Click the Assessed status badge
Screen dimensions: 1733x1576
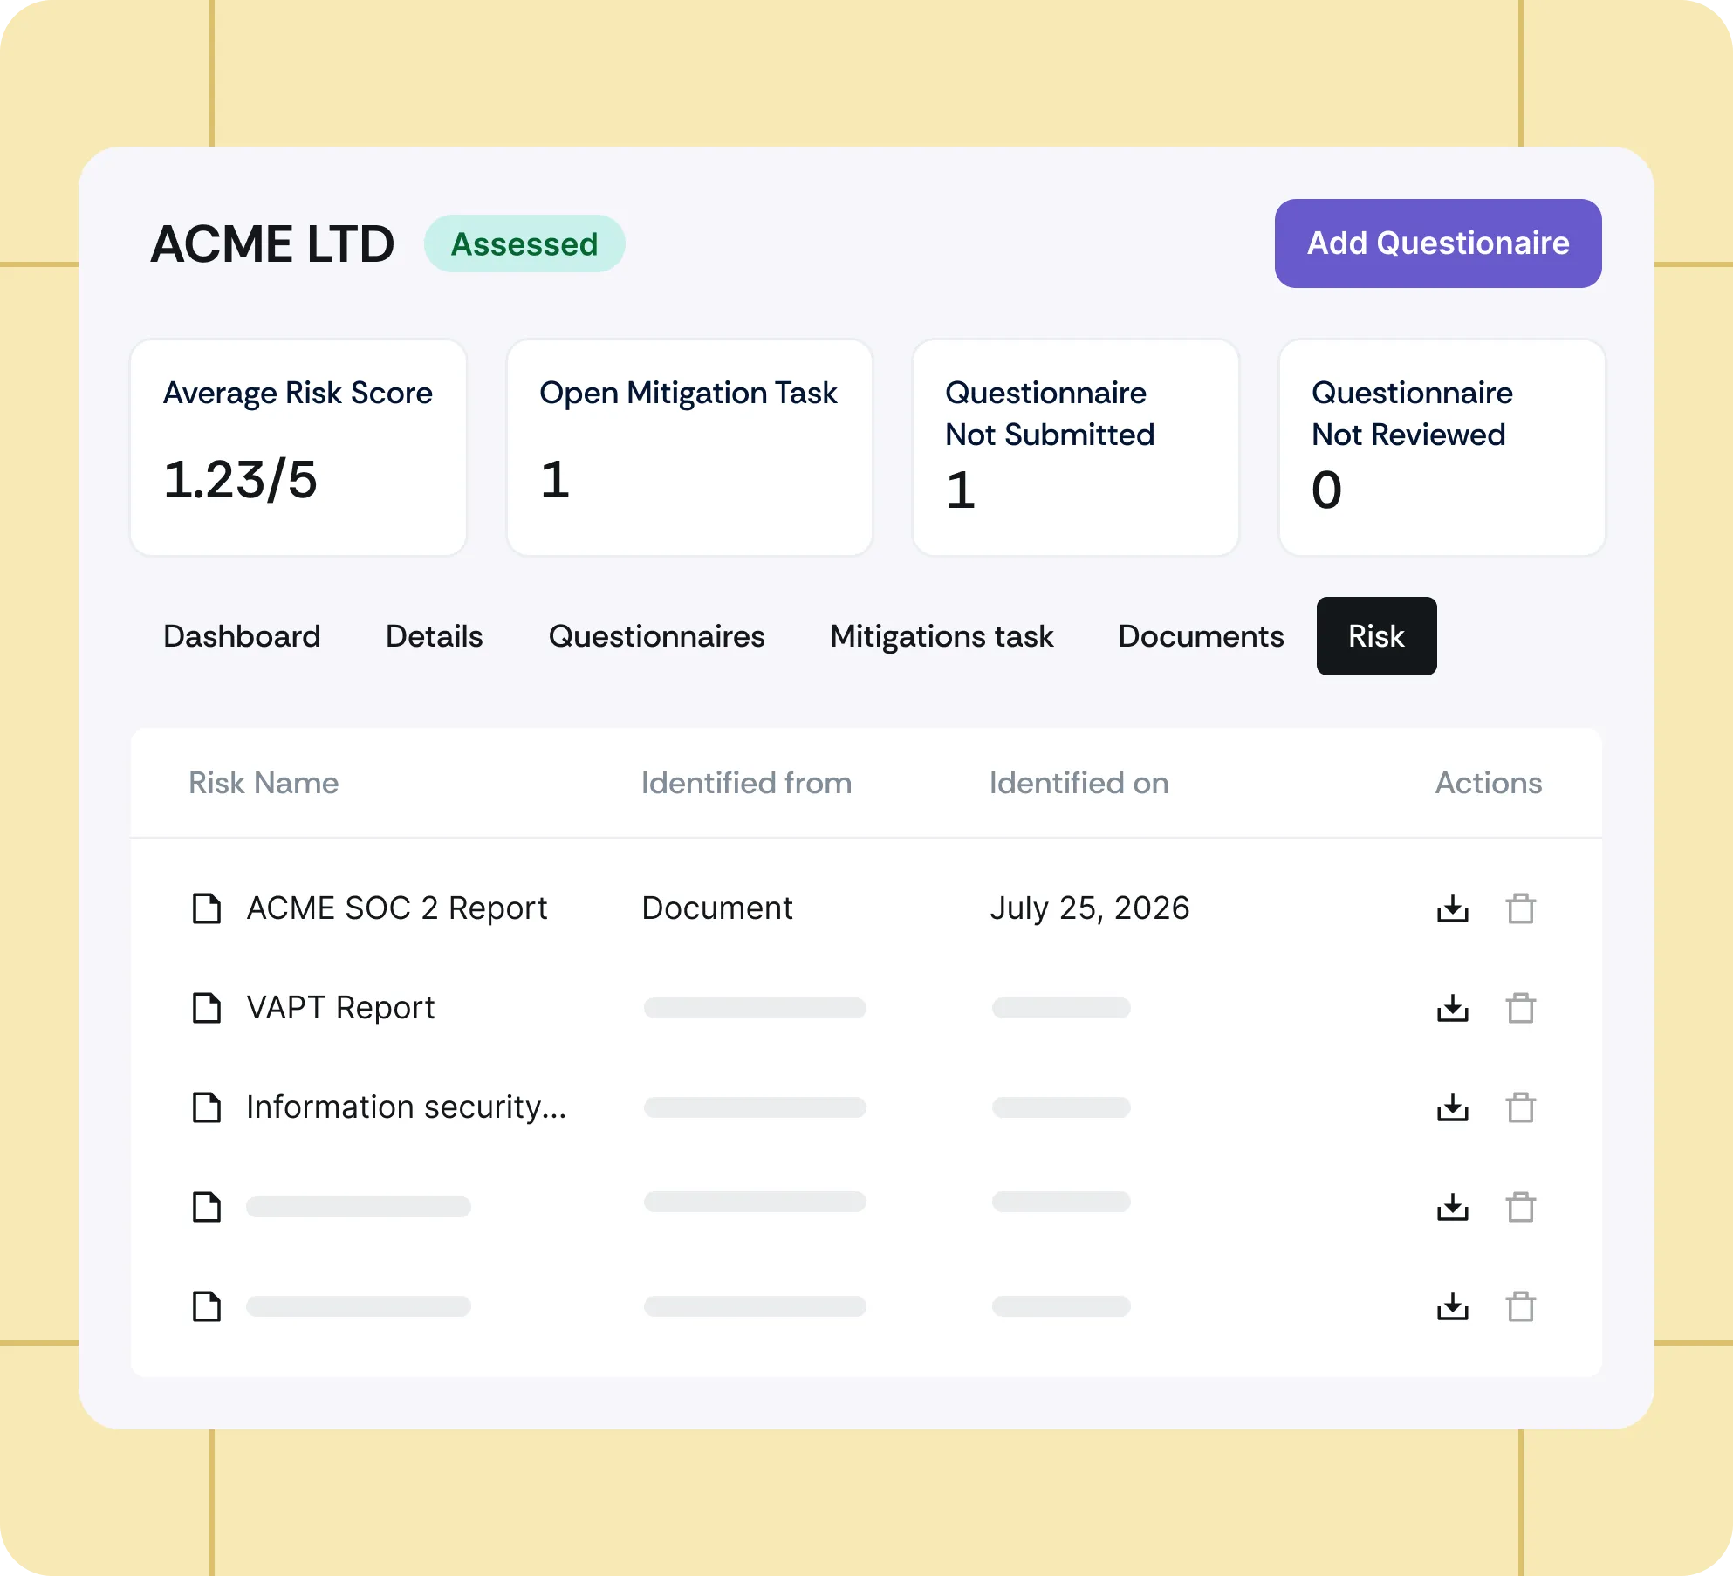click(x=524, y=243)
